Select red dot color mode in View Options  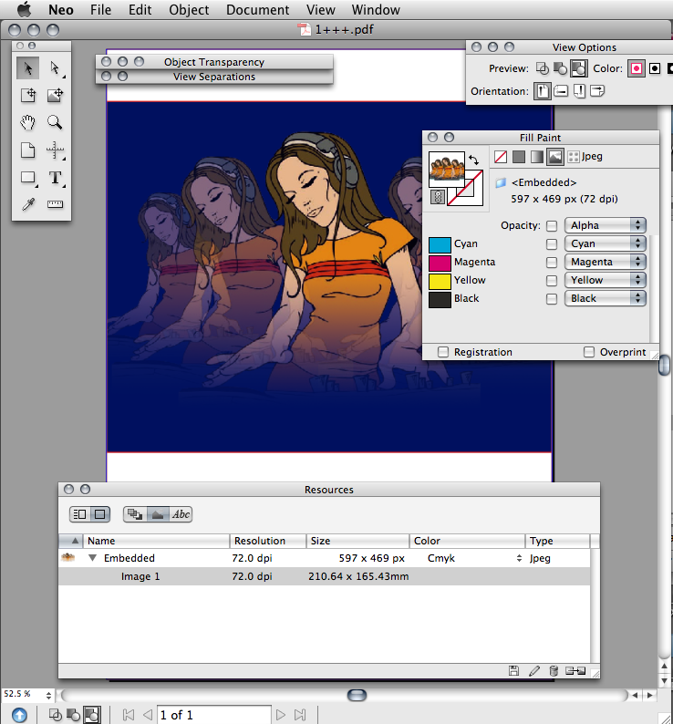[x=636, y=68]
